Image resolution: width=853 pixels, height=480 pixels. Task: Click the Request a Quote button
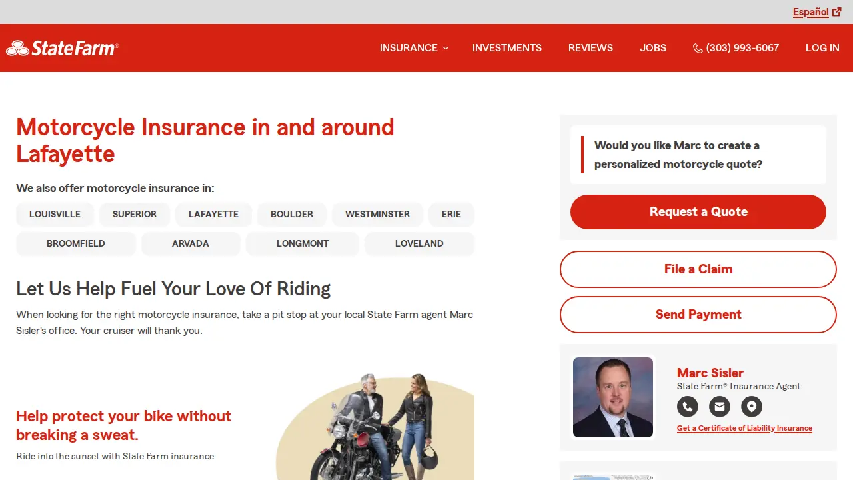click(698, 212)
